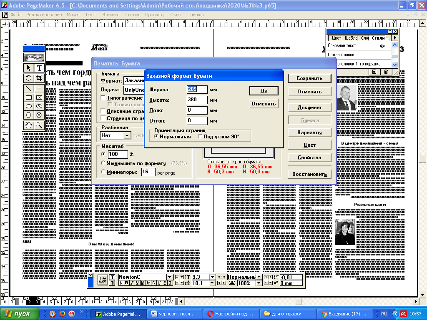Viewport: 427px width, 320px height.
Task: Switch control palette to character mode
Action: pos(112,277)
